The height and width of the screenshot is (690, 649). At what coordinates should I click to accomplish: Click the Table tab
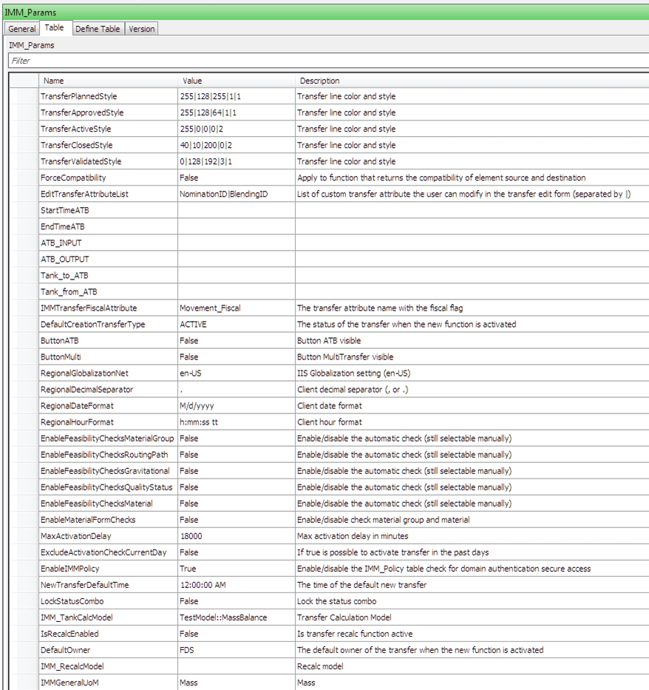click(54, 28)
